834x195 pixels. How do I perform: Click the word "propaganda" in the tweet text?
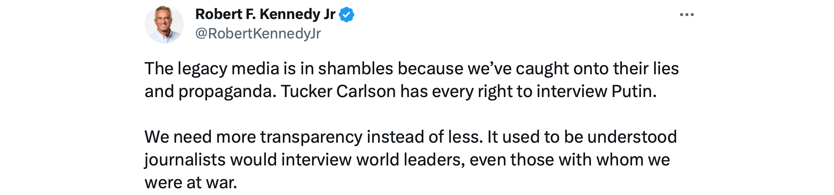point(227,92)
